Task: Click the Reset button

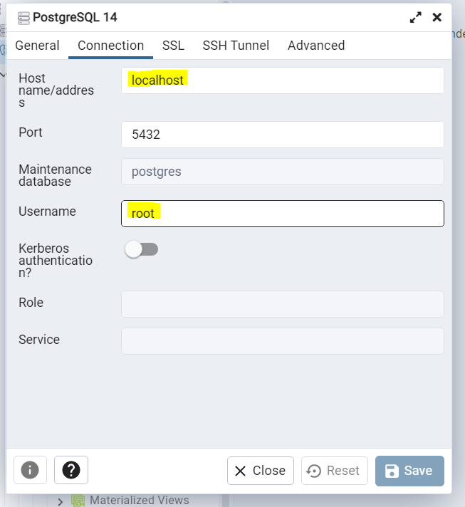Action: coord(335,471)
